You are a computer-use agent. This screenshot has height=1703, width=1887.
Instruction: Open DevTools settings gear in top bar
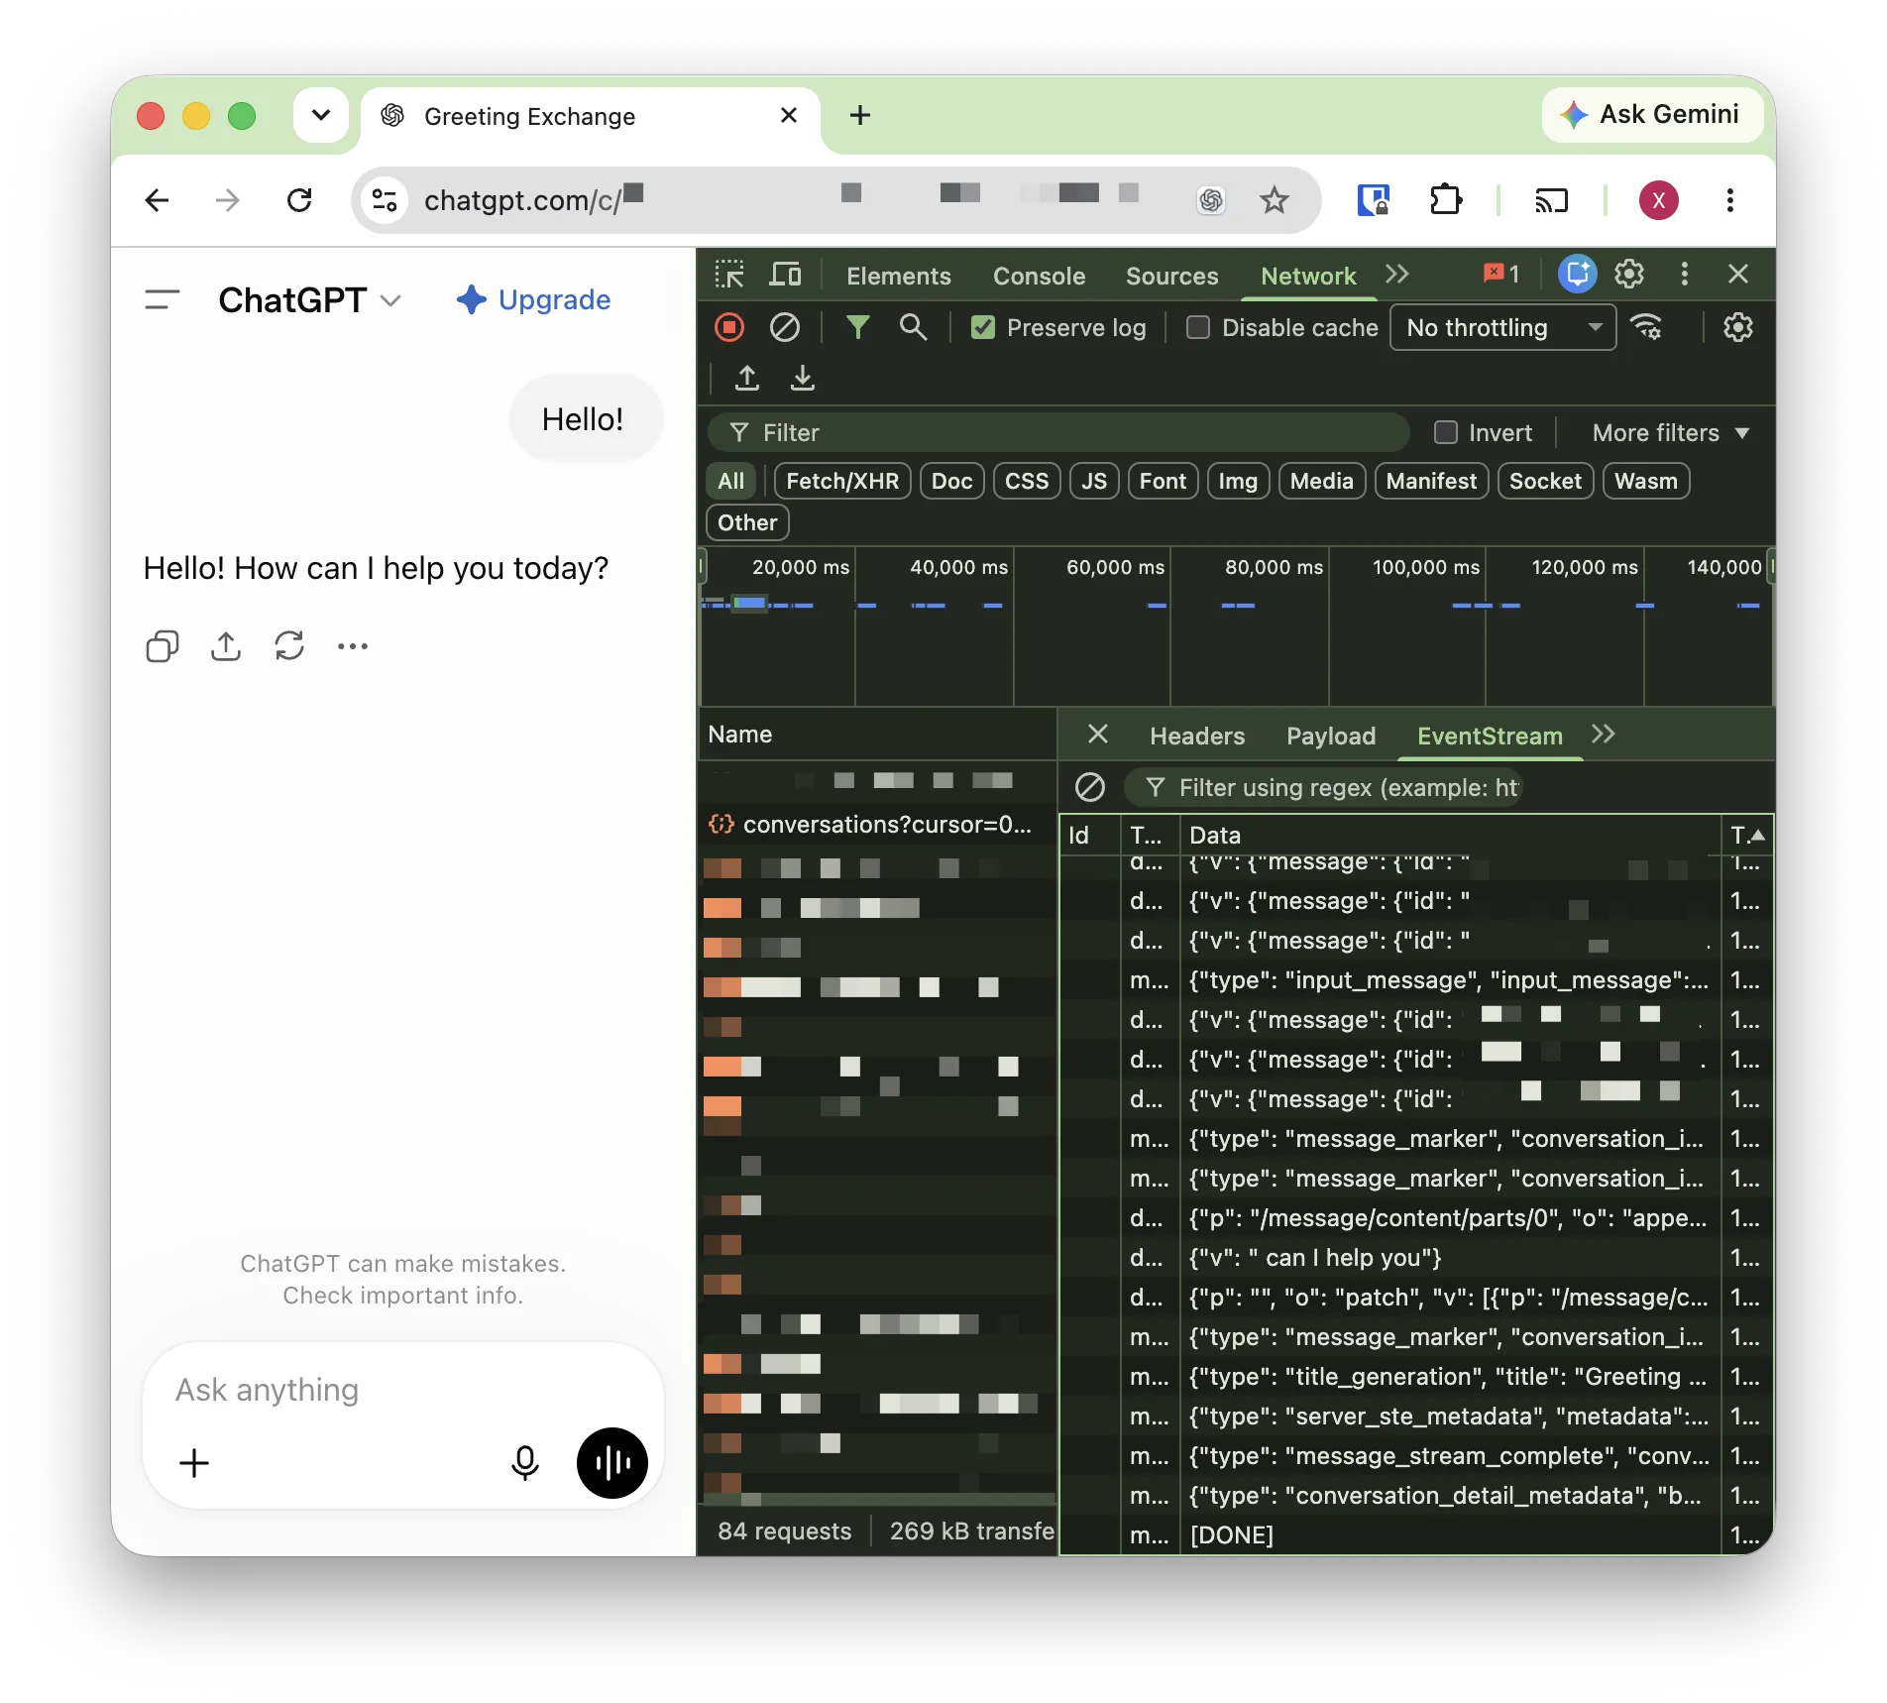click(1629, 275)
